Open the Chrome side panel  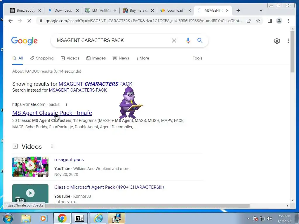click(270, 21)
